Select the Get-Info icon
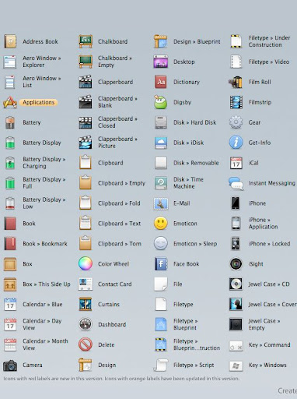The height and width of the screenshot is (399, 297). [236, 143]
